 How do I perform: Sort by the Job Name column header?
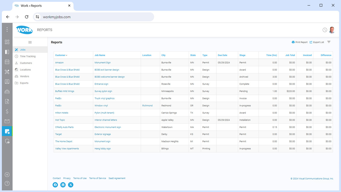click(x=100, y=55)
